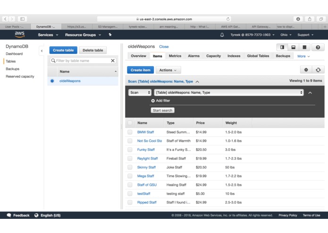Click the browser forward arrow
The image size is (328, 233).
coord(12,19)
